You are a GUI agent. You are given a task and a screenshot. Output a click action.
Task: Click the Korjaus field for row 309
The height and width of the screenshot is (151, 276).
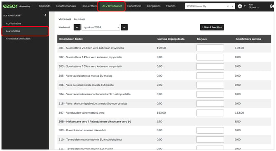[210, 130]
